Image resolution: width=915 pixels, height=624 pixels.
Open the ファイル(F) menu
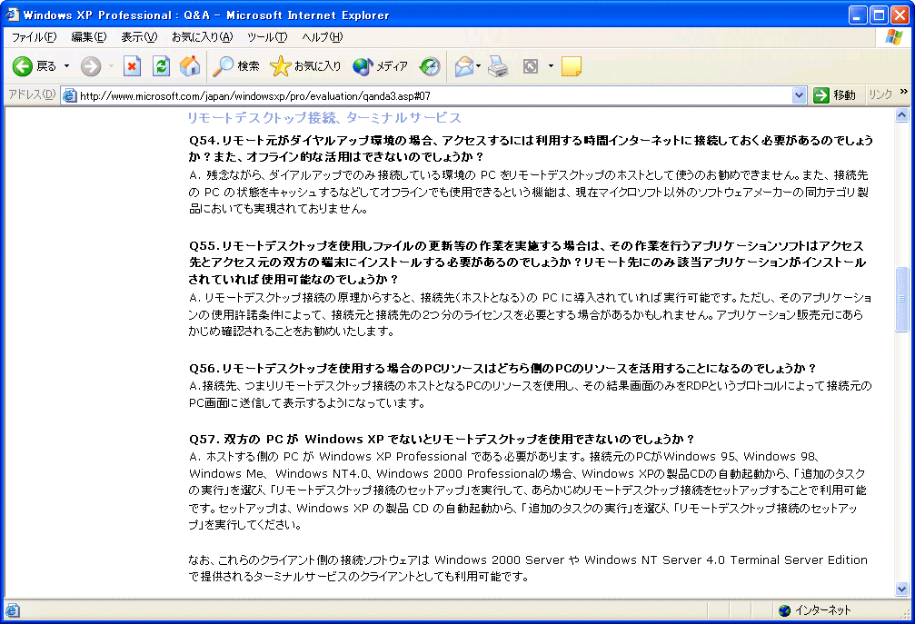tap(34, 37)
